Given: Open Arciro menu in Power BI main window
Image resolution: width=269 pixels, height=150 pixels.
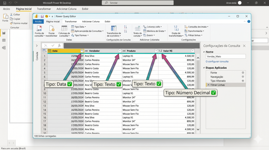Looking at the screenshot, I should (x=7, y=9).
